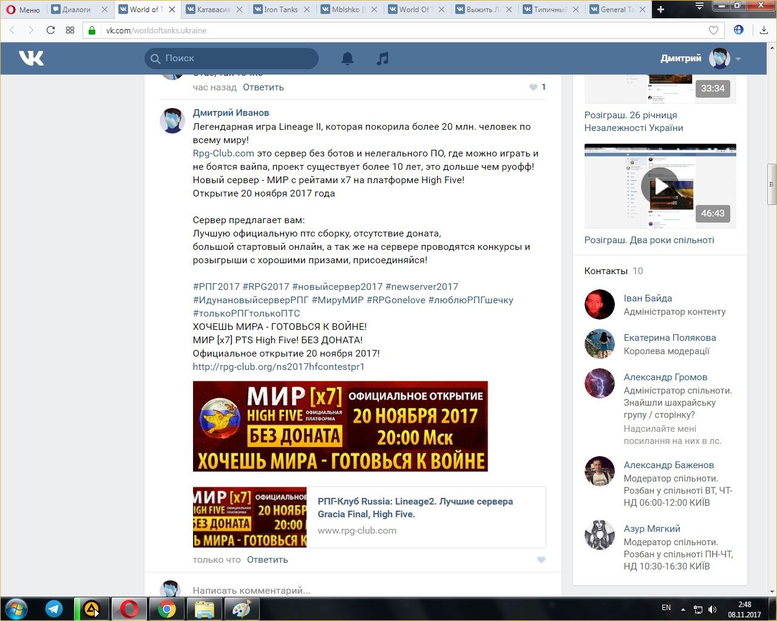Open notifications bell icon
Screen dimensions: 777x621
coord(347,58)
